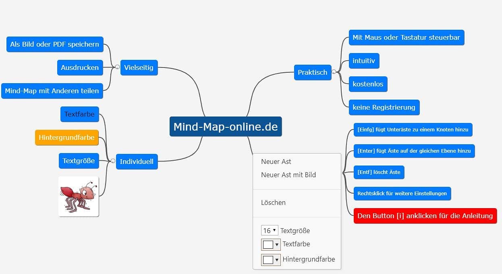The height and width of the screenshot is (274, 502).
Task: Select 'Als Bild oder PDF speichern' node
Action: click(55, 44)
